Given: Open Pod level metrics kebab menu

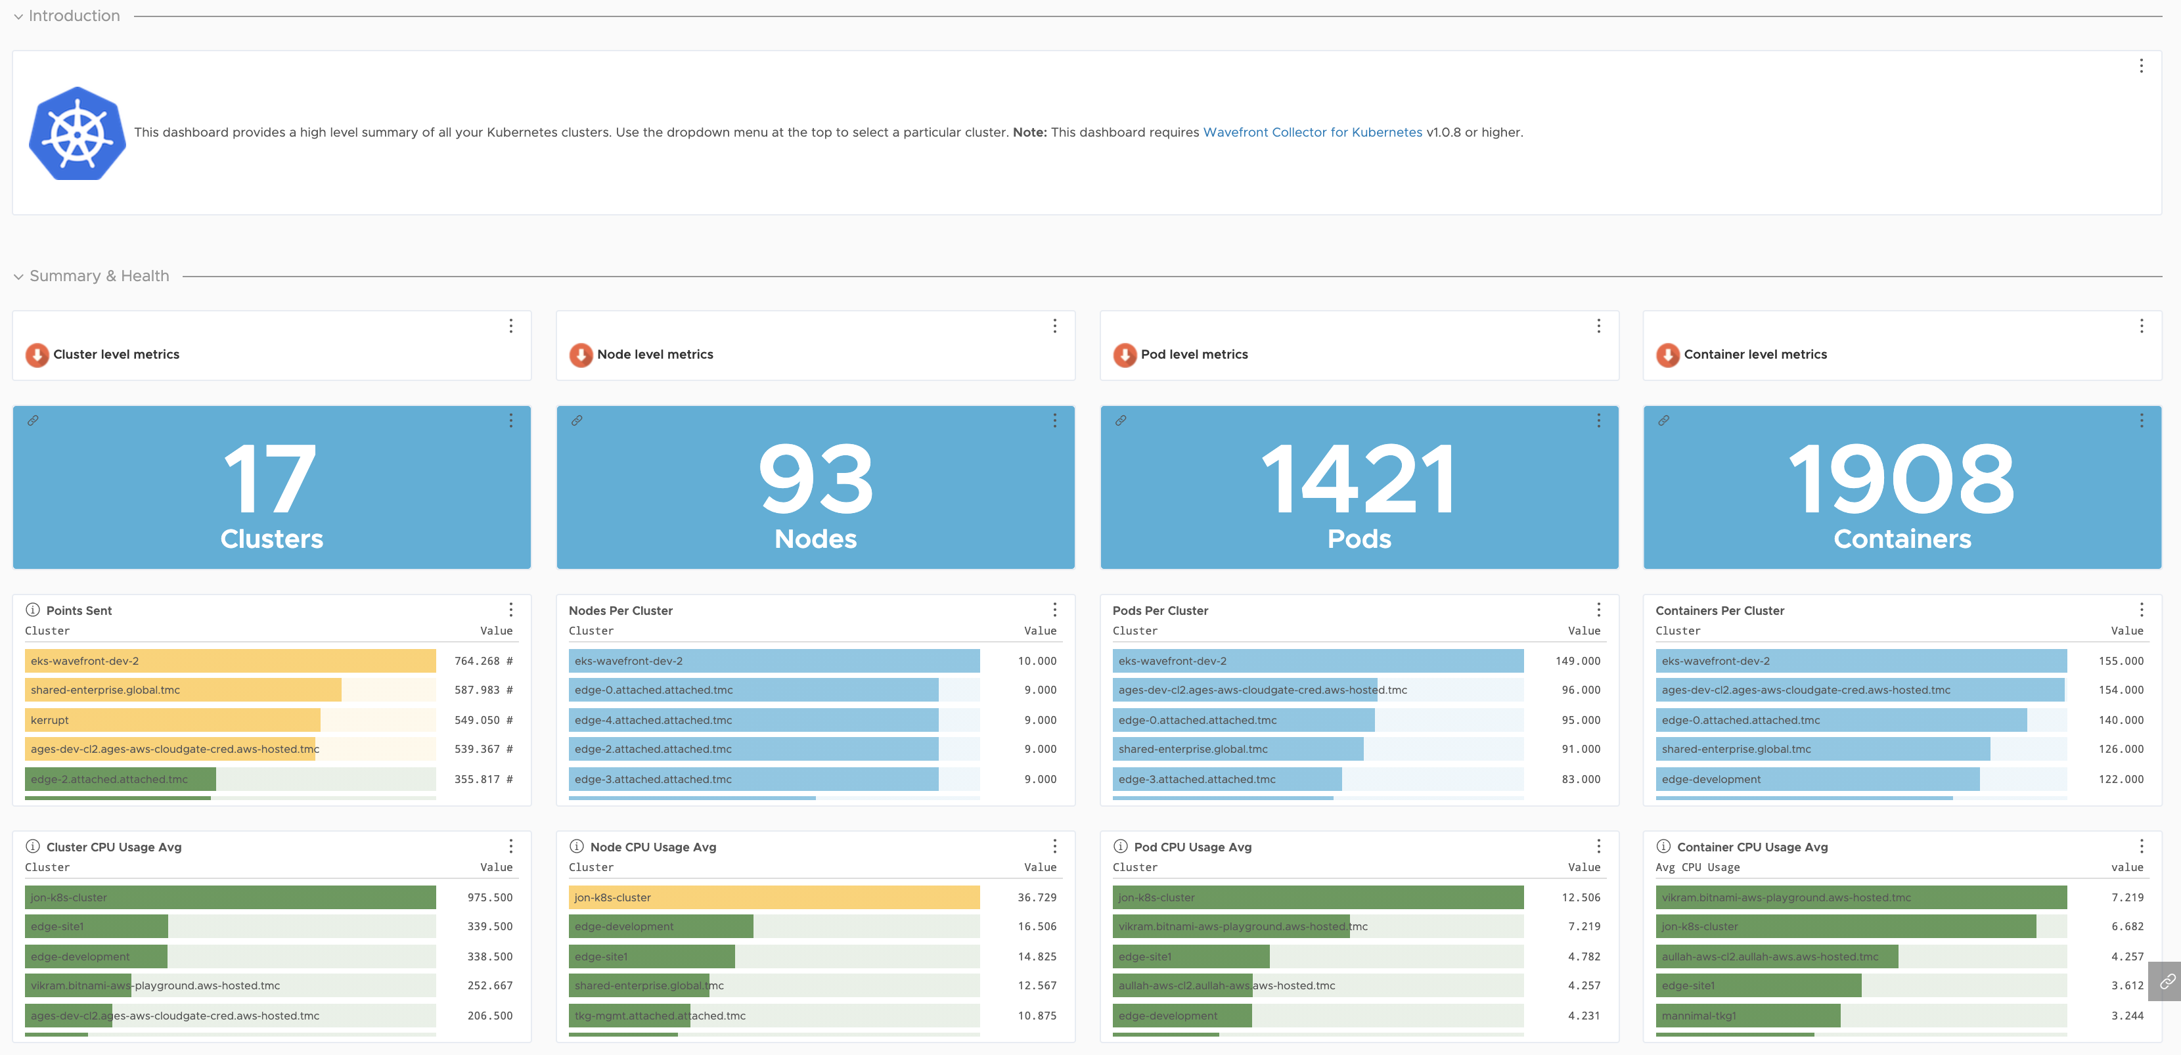Looking at the screenshot, I should 1598,326.
